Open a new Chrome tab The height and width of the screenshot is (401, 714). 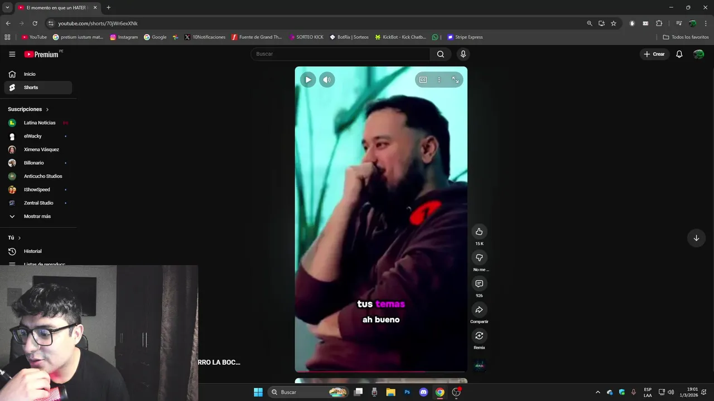pyautogui.click(x=108, y=7)
